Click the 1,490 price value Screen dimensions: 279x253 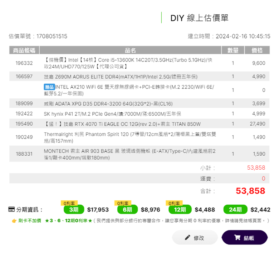click(x=259, y=137)
